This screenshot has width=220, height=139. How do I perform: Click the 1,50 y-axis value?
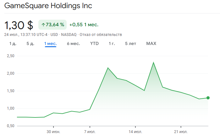(x=11, y=91)
